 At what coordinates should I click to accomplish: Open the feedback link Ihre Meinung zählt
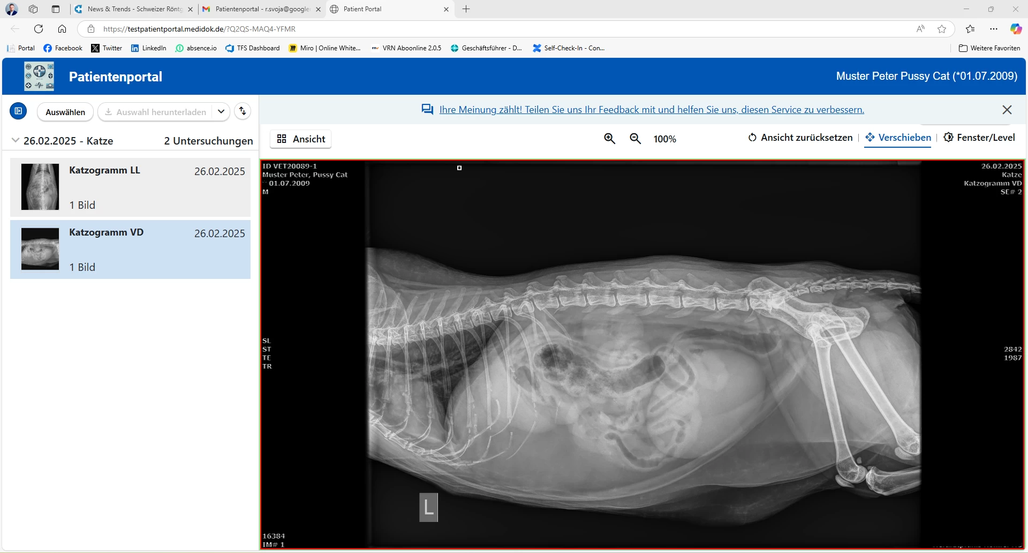(x=652, y=110)
